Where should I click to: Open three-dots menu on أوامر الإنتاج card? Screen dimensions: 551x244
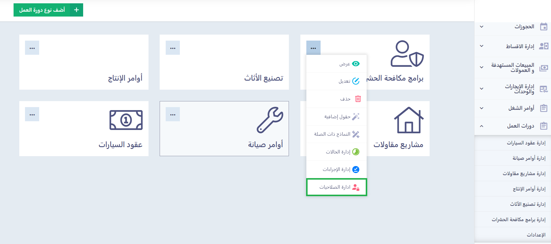click(32, 48)
